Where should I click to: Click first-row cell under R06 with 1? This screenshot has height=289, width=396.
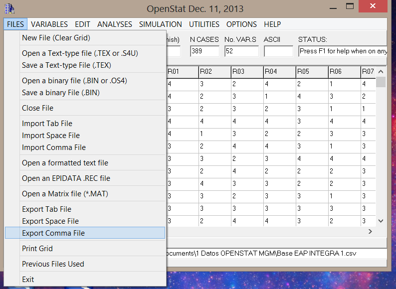click(345, 84)
